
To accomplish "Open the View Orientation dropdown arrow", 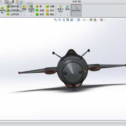I will point(75,20).
